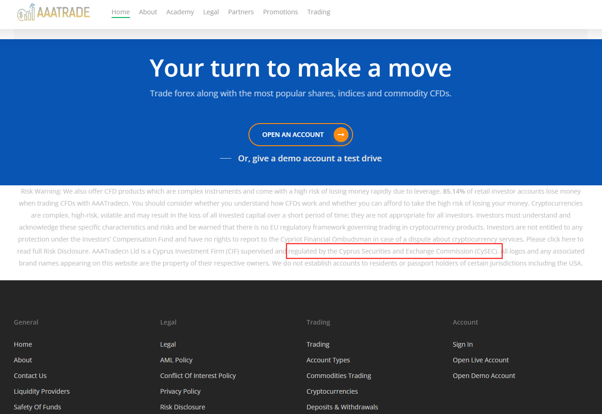The height and width of the screenshot is (414, 602).
Task: Select Open Demo Account link
Action: (484, 376)
